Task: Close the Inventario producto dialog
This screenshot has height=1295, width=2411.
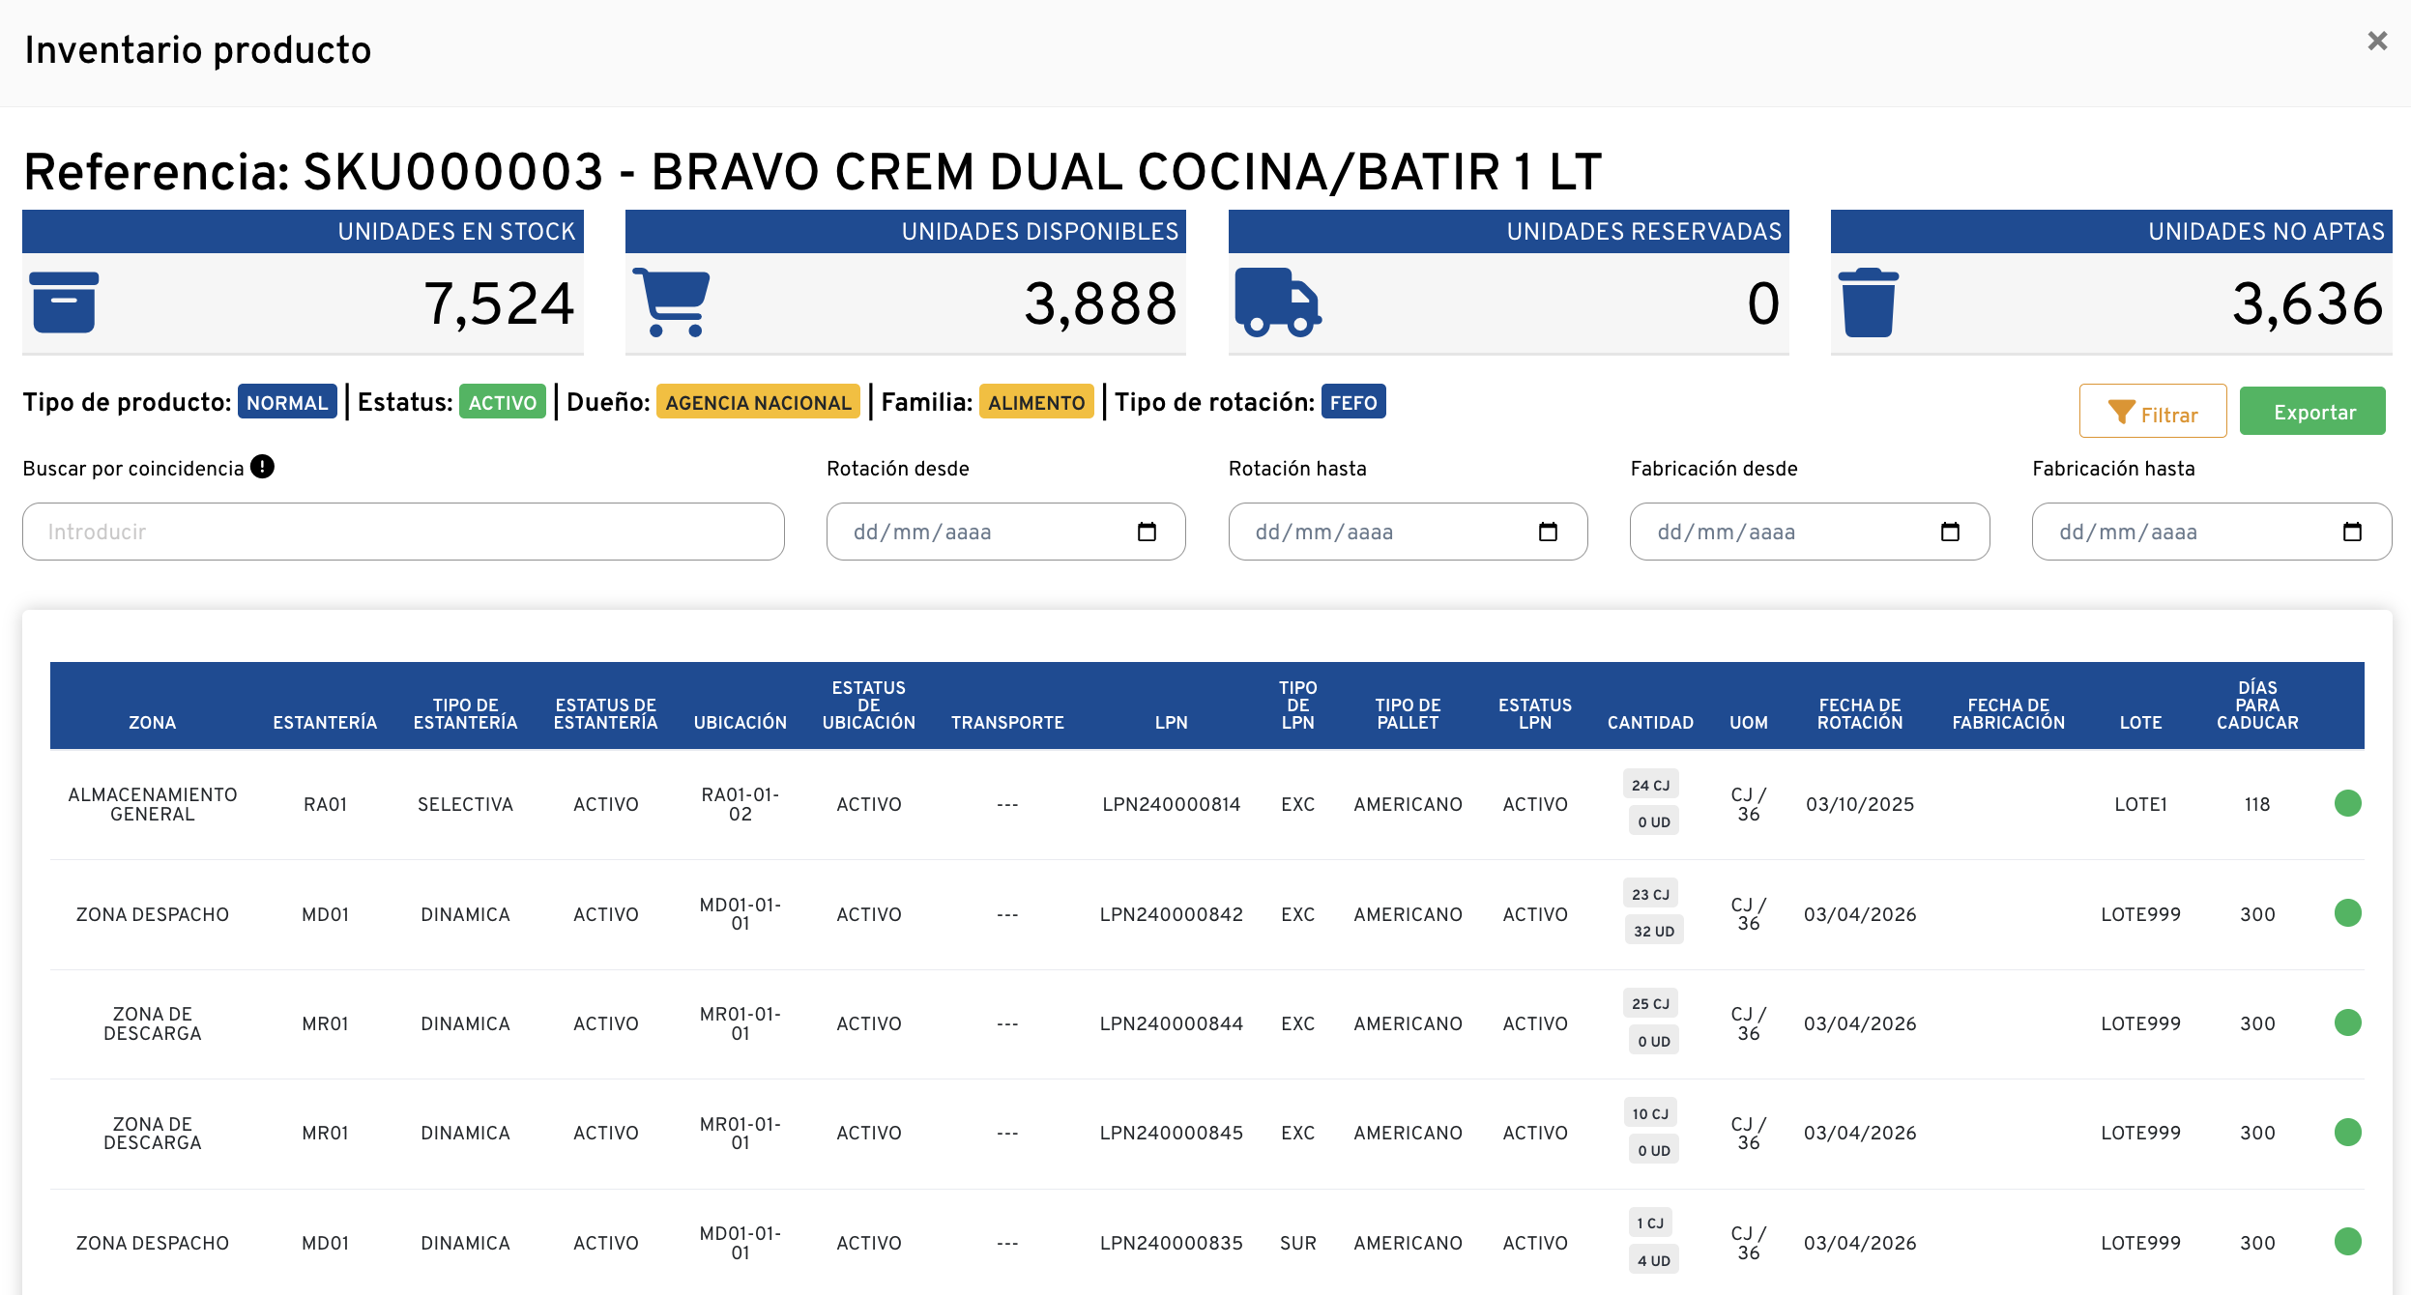Action: tap(2377, 42)
